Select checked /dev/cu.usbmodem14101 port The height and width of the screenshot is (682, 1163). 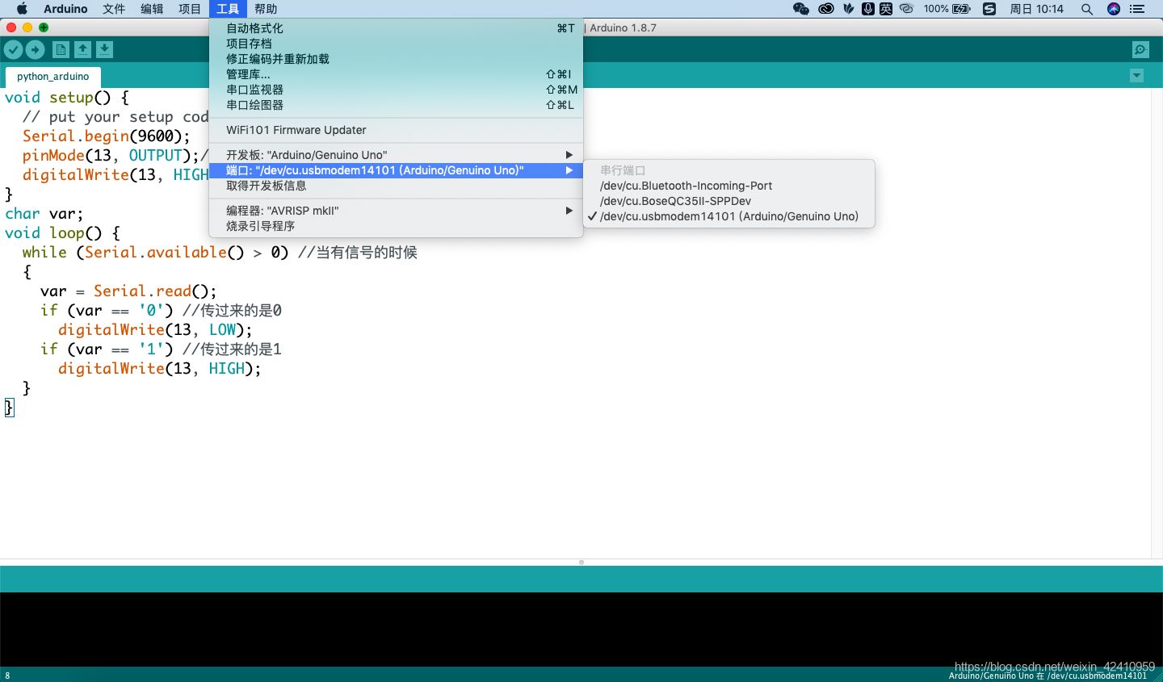pos(728,216)
